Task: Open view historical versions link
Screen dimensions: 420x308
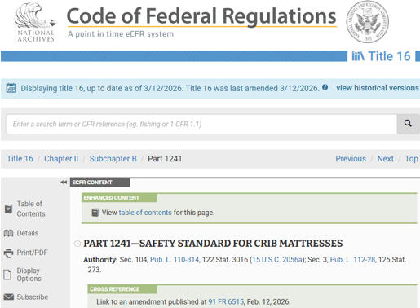Action: tap(378, 88)
